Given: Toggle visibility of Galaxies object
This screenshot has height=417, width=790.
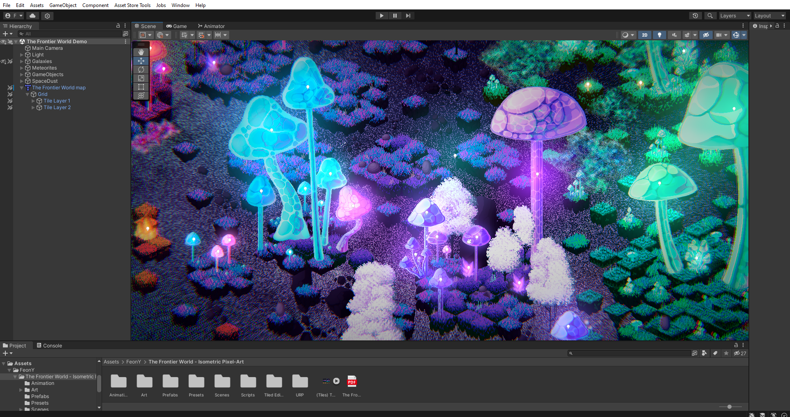Looking at the screenshot, I should (4, 61).
